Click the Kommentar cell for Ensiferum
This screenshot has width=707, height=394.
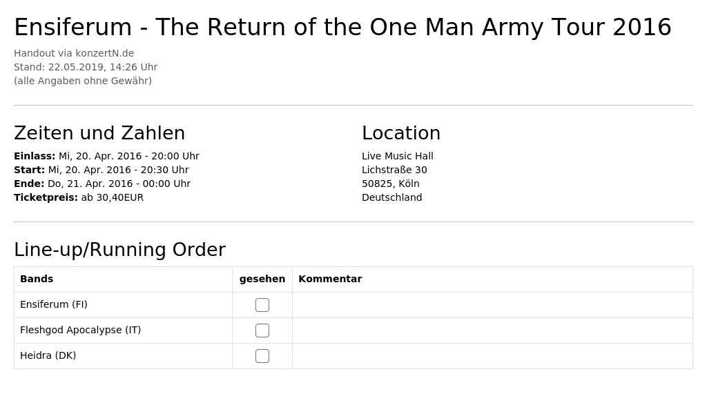point(492,305)
